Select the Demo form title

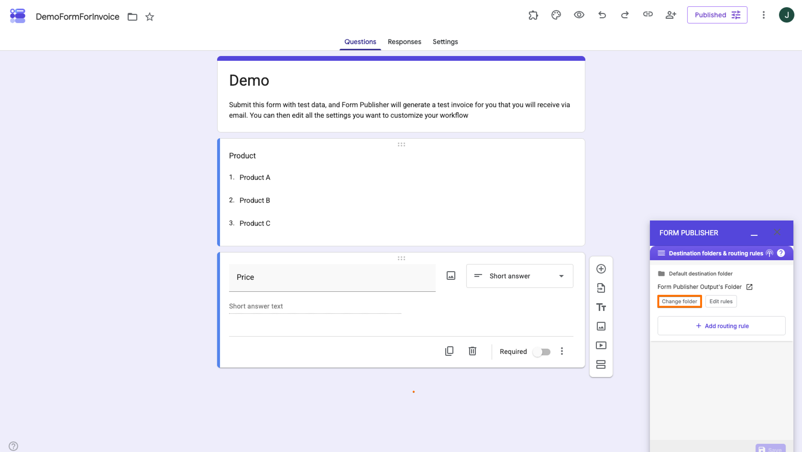[x=249, y=81]
